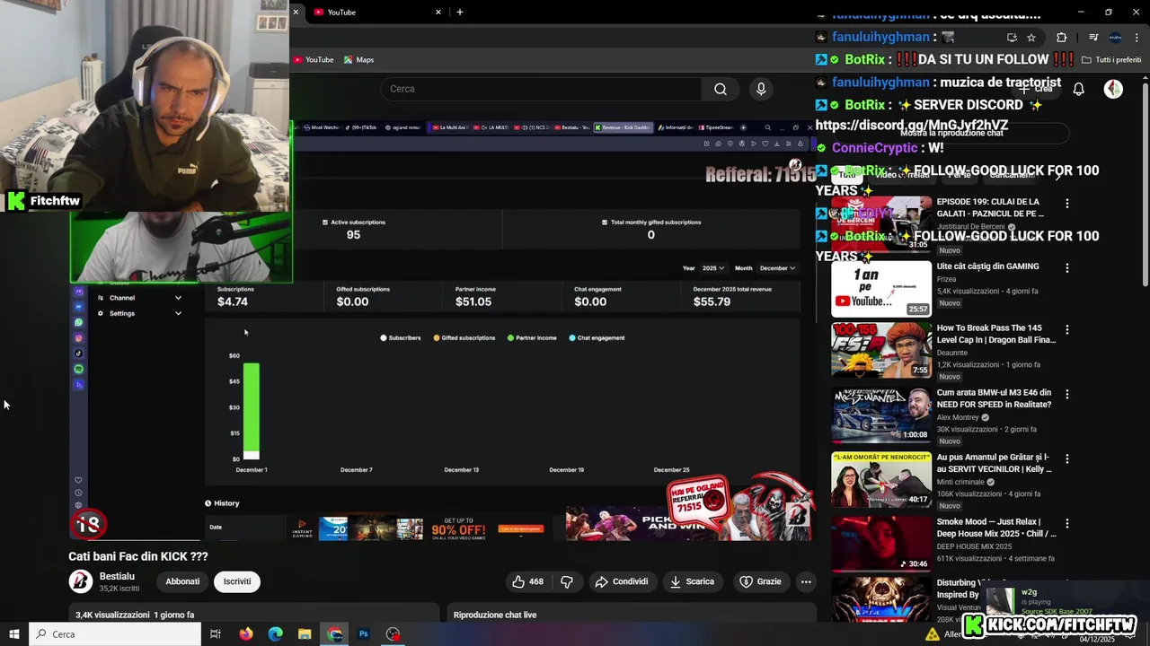Open EPISODE 199 video thumbnail

[x=881, y=224]
